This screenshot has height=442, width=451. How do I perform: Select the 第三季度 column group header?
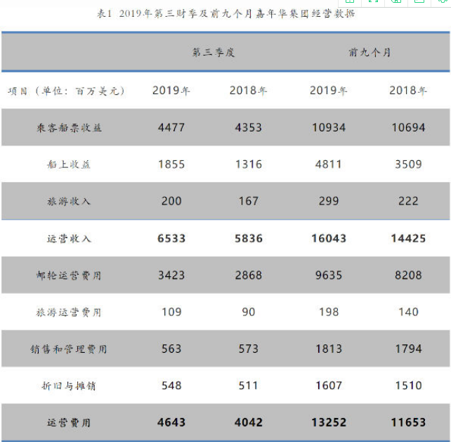tap(214, 53)
